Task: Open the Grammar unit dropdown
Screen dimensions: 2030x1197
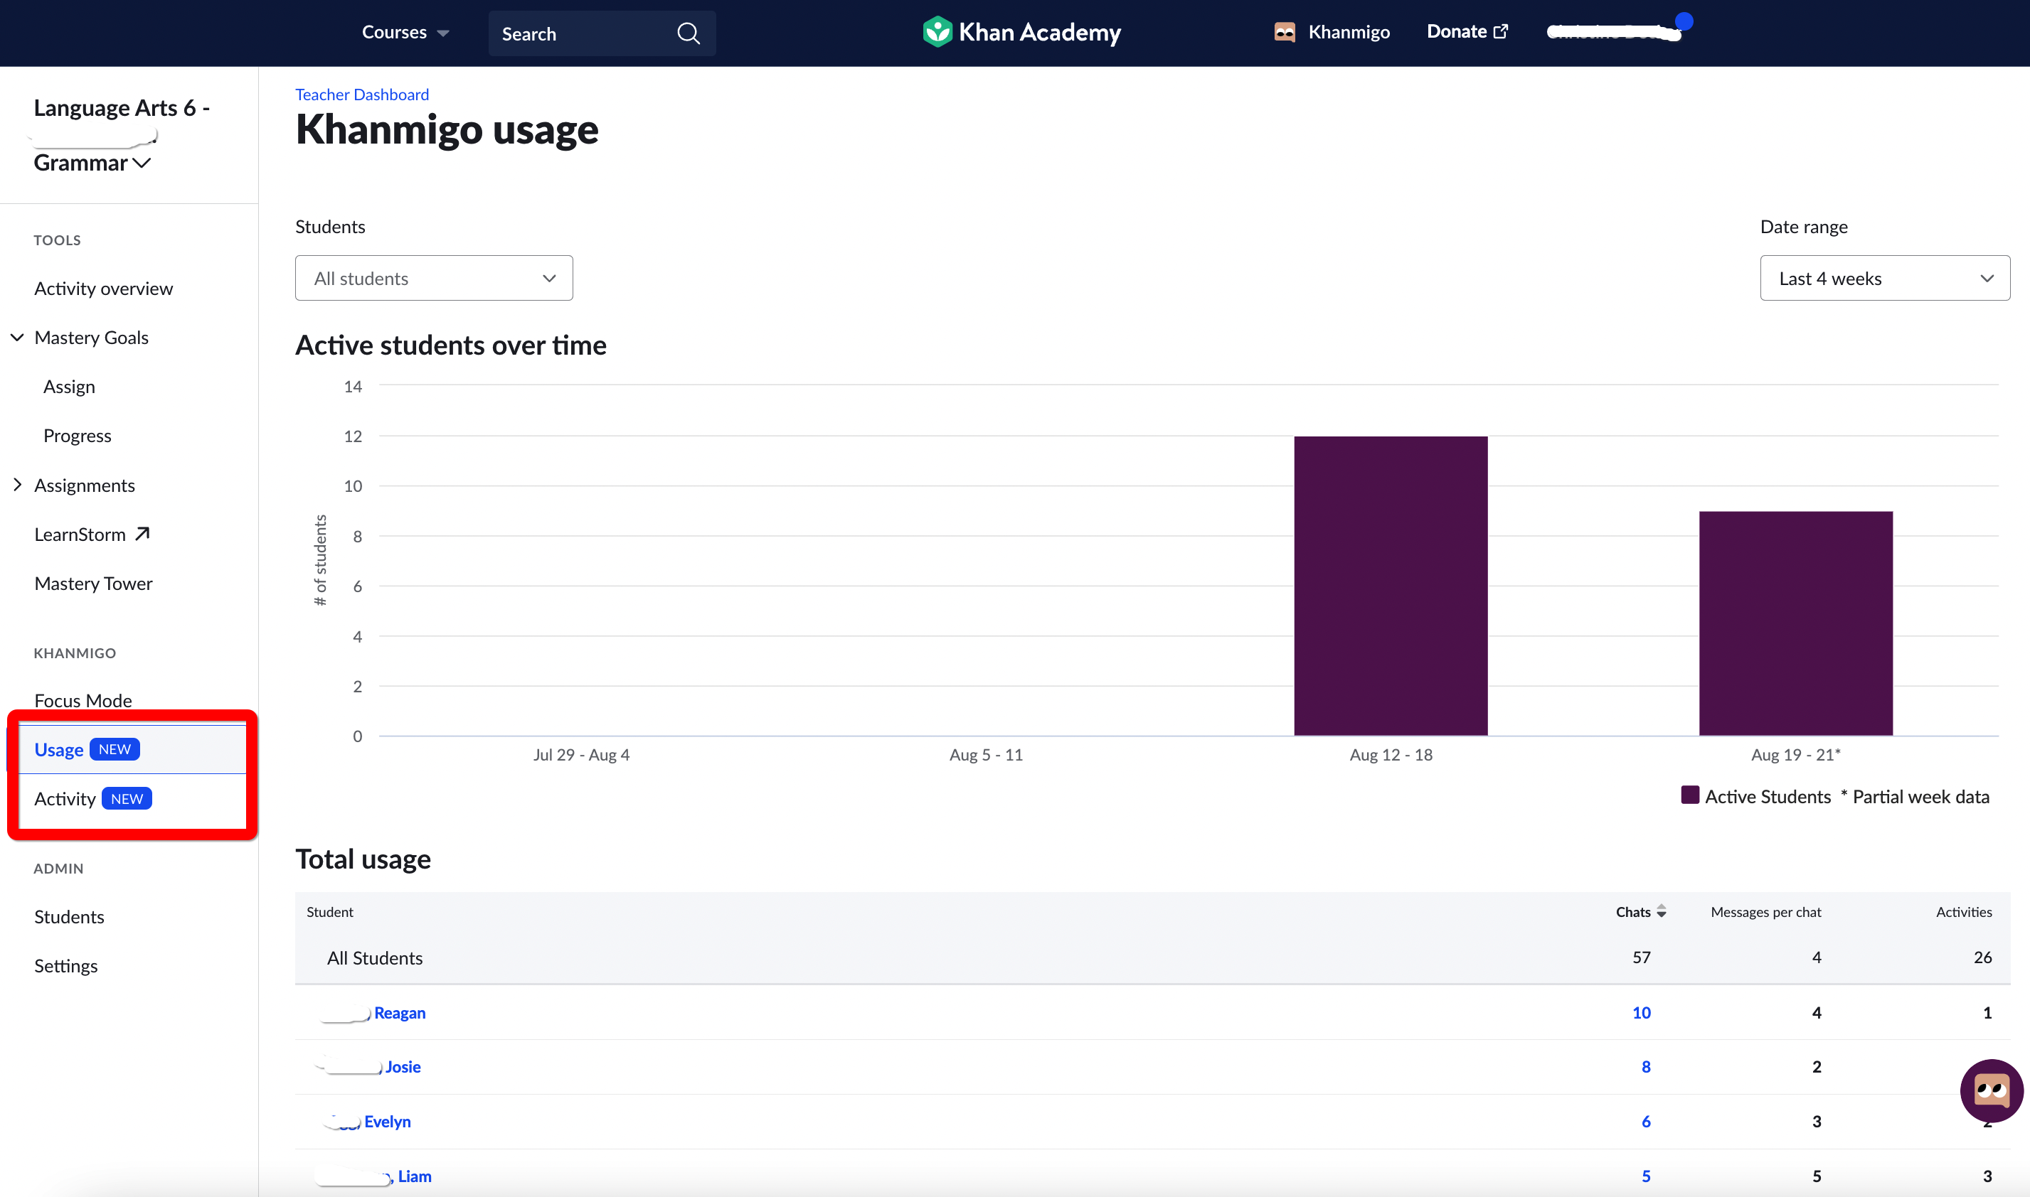Action: click(143, 163)
